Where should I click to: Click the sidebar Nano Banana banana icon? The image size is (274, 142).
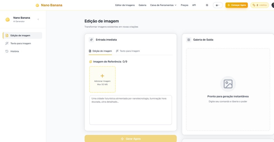tap(8, 20)
